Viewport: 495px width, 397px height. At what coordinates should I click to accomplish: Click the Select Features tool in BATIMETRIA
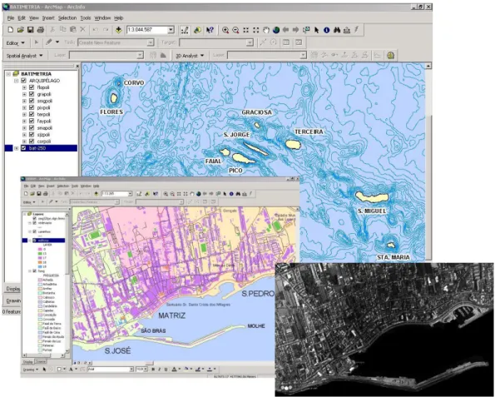click(x=306, y=30)
